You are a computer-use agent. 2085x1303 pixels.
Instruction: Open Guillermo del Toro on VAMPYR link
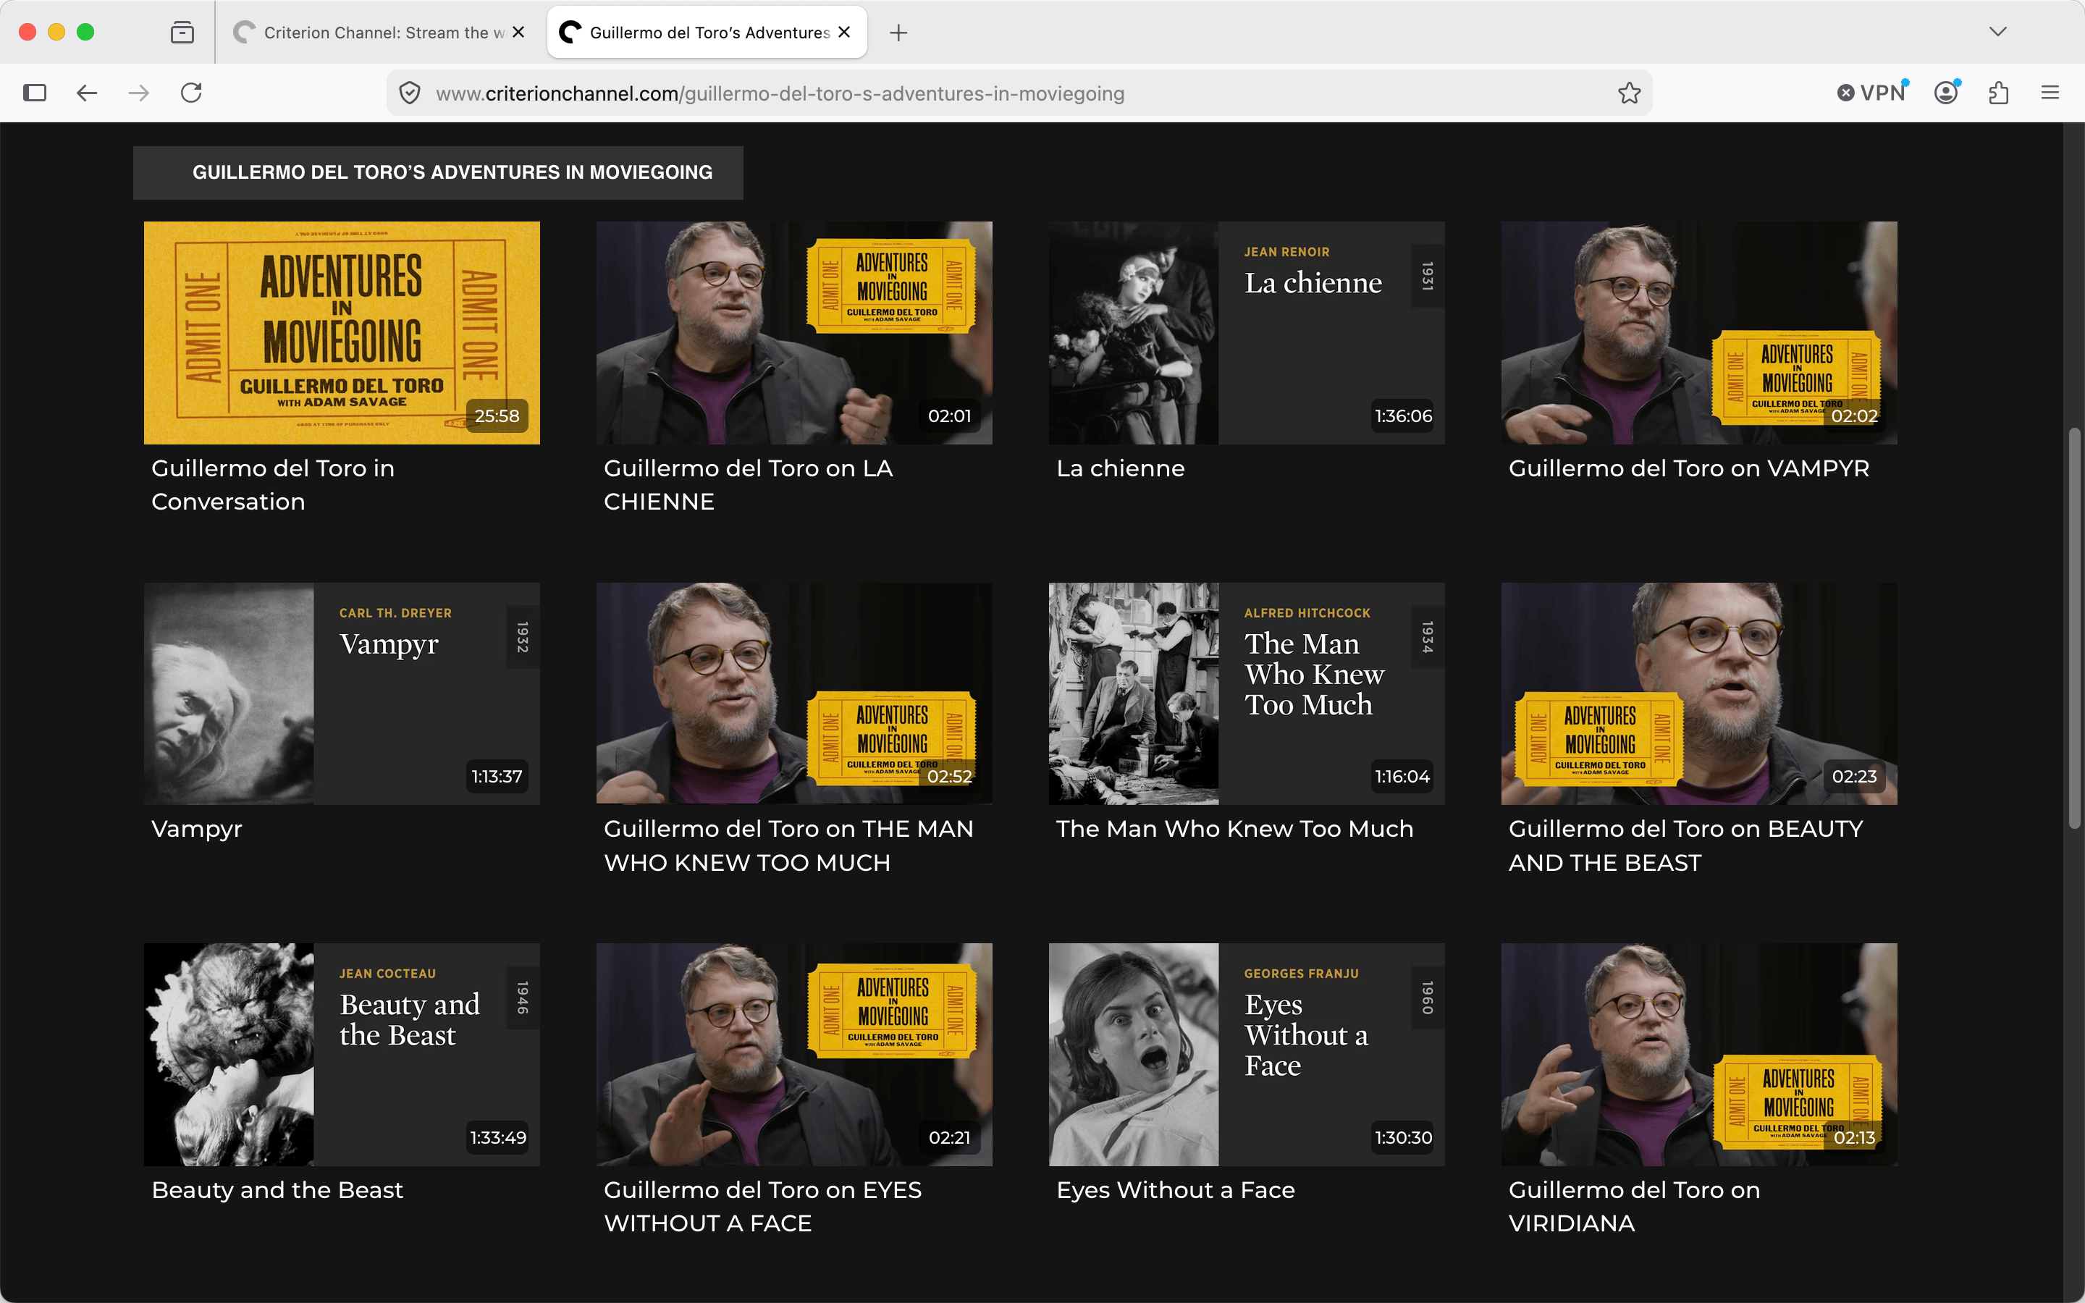pos(1689,469)
